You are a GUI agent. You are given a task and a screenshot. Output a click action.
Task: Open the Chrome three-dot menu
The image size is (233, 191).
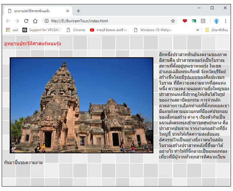coord(226,21)
